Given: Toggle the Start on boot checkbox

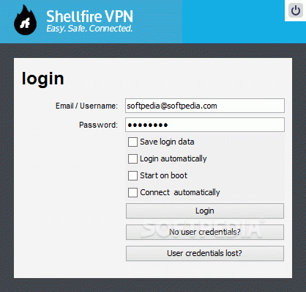Looking at the screenshot, I should [x=133, y=175].
